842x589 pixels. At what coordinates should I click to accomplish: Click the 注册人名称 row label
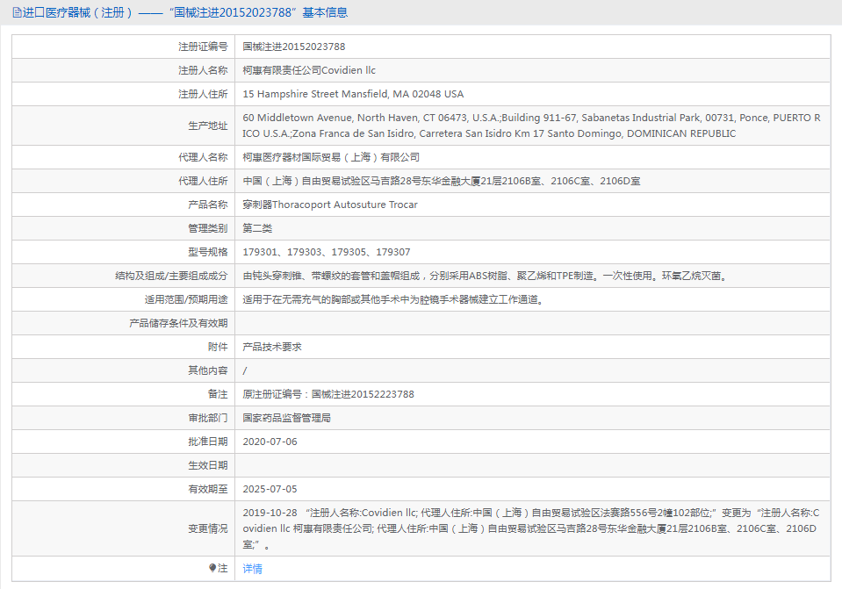pos(203,70)
